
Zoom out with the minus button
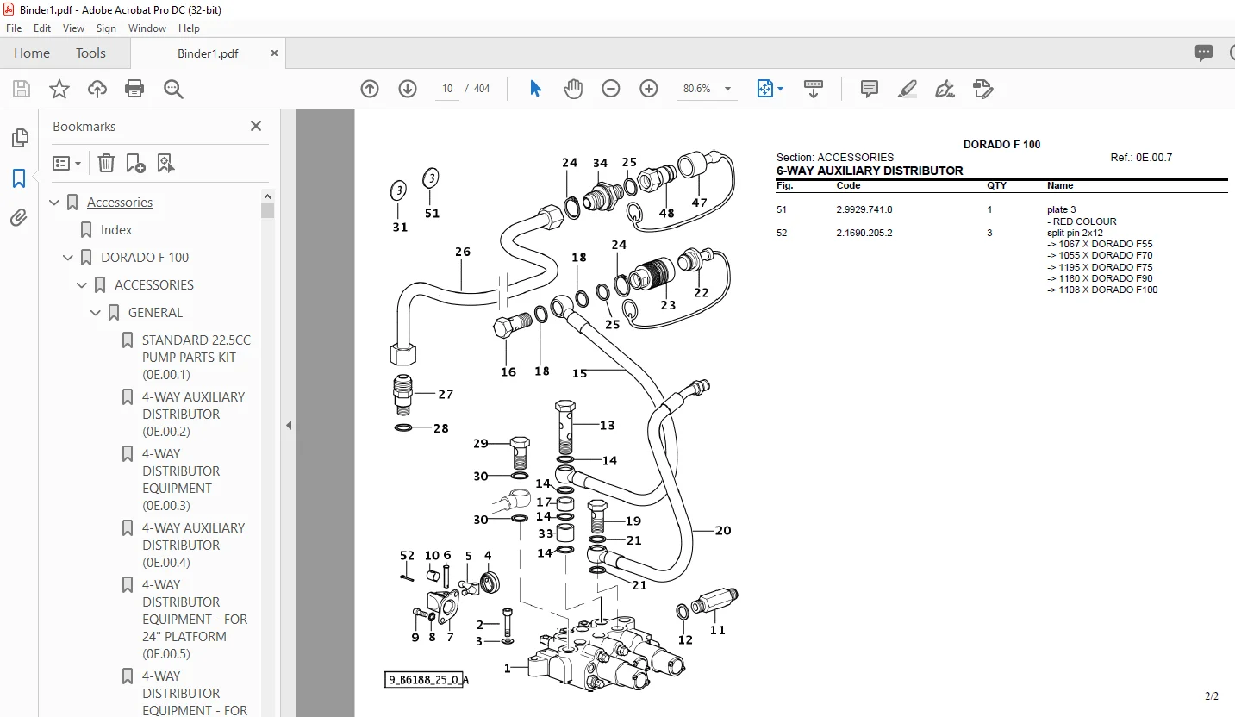point(611,89)
